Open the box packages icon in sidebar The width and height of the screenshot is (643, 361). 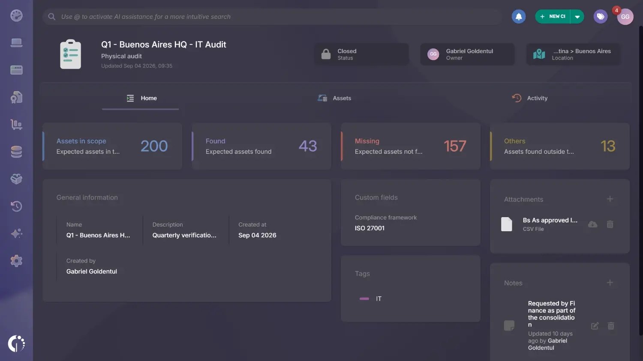(16, 179)
